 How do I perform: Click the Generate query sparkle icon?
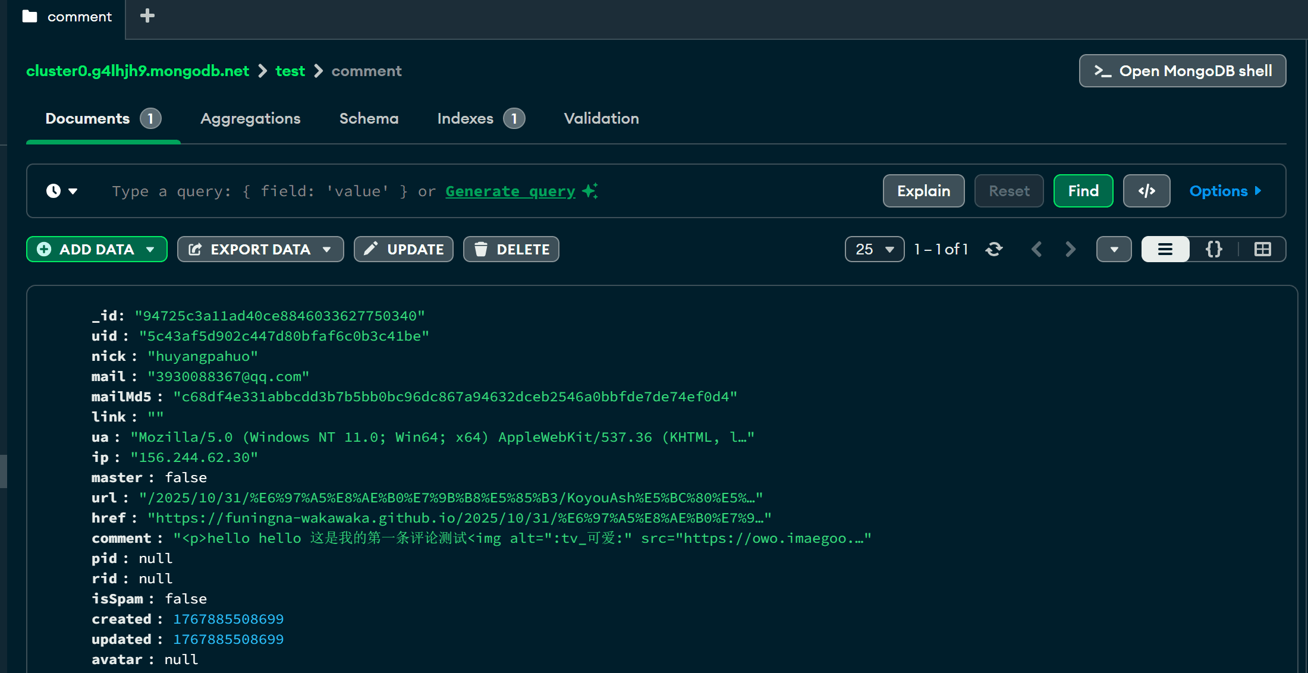coord(590,191)
